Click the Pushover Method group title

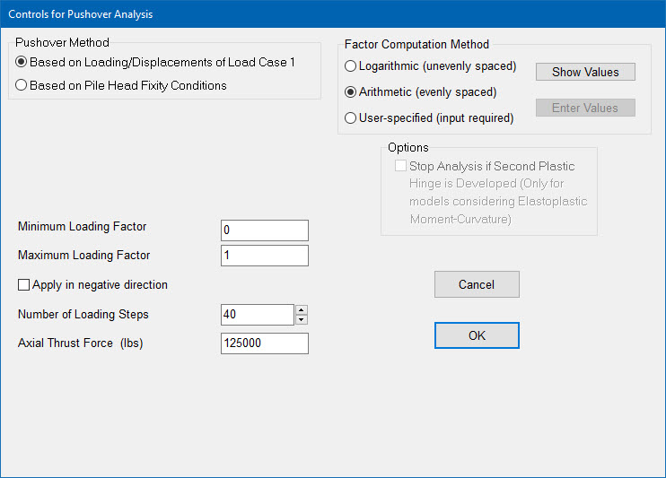pos(62,42)
